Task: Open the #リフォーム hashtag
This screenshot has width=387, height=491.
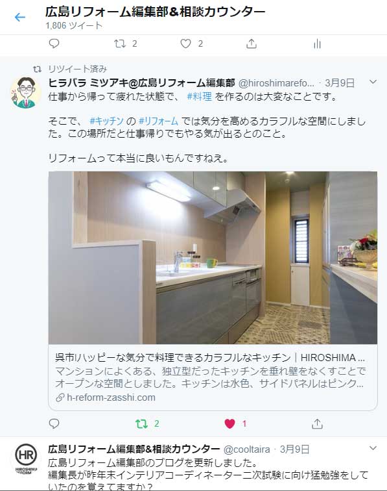Action: [158, 121]
